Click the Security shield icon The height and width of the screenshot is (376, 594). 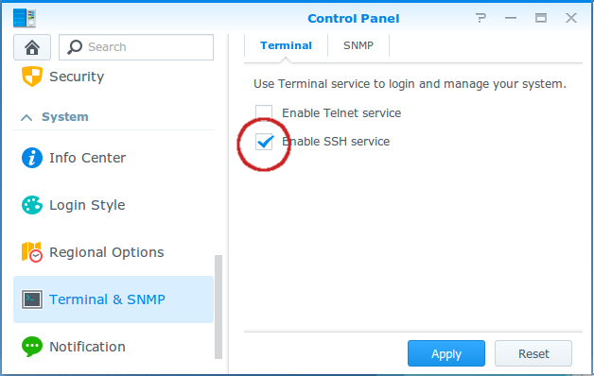pyautogui.click(x=32, y=77)
